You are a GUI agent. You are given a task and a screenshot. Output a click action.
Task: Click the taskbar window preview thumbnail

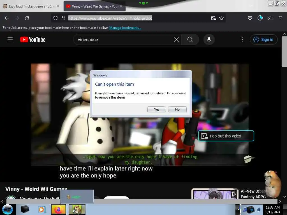(x=77, y=197)
